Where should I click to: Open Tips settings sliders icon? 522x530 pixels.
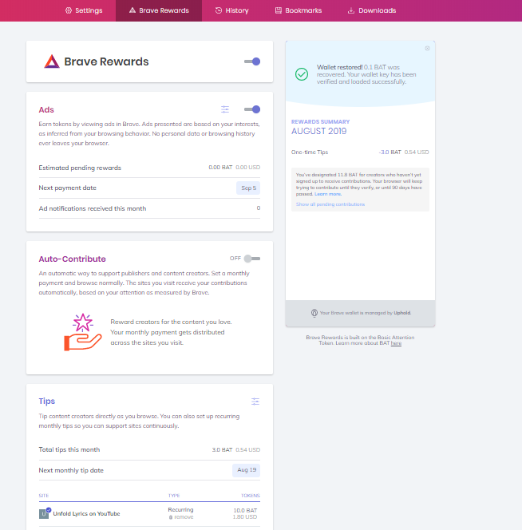tap(255, 401)
